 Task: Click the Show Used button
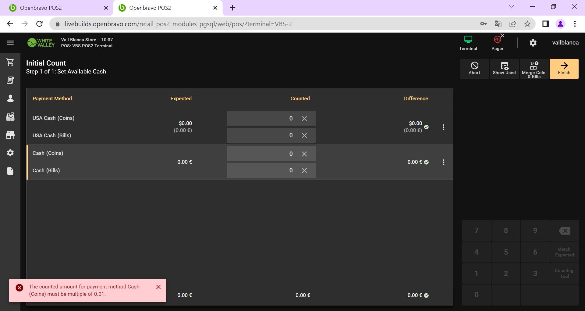(504, 69)
